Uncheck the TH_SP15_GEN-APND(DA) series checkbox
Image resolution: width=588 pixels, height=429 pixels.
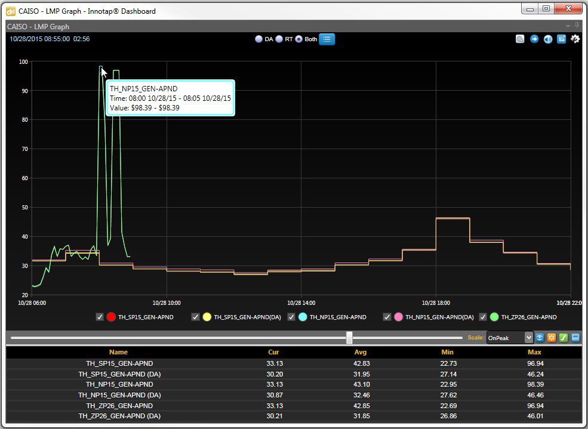pyautogui.click(x=195, y=317)
